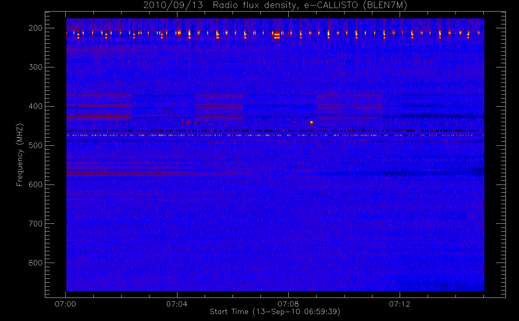Screen dimensions: 519x321
Task: Click the 800 frequency tick label
Action: click(x=35, y=263)
